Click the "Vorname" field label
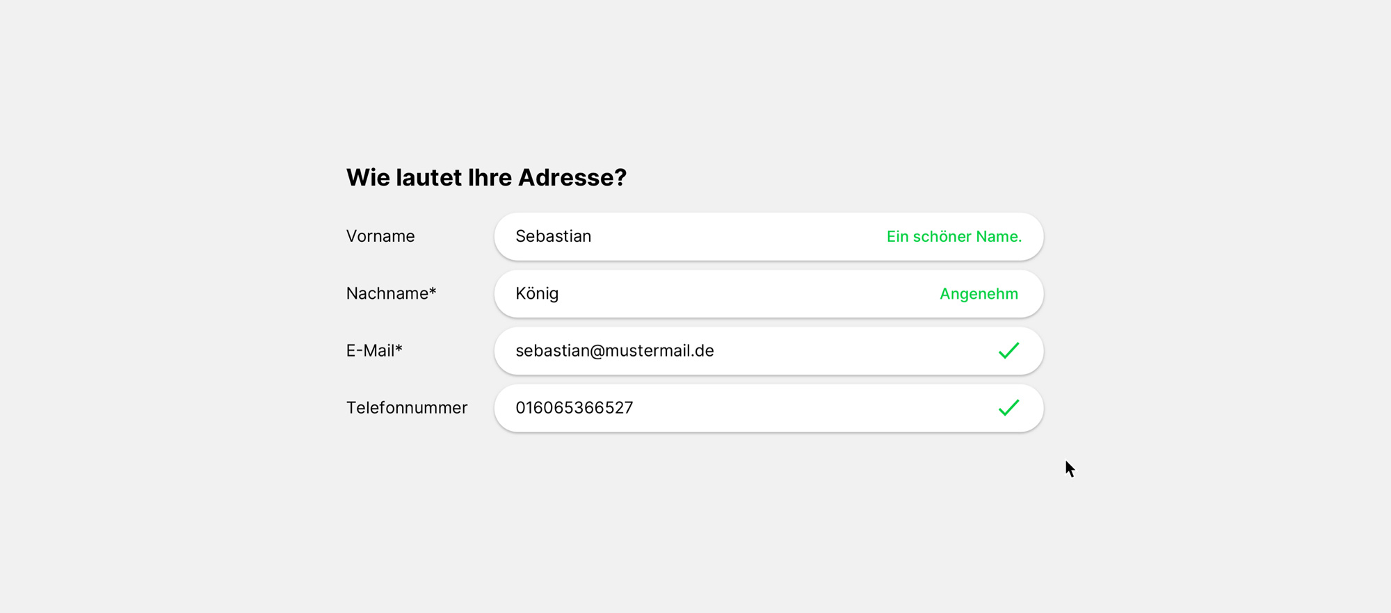Screen dimensions: 1391x613 (x=380, y=236)
